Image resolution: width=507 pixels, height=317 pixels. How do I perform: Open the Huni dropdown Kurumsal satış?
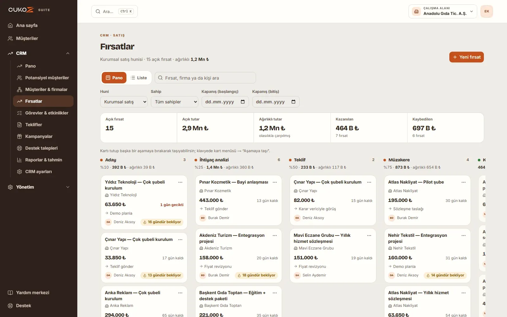124,102
